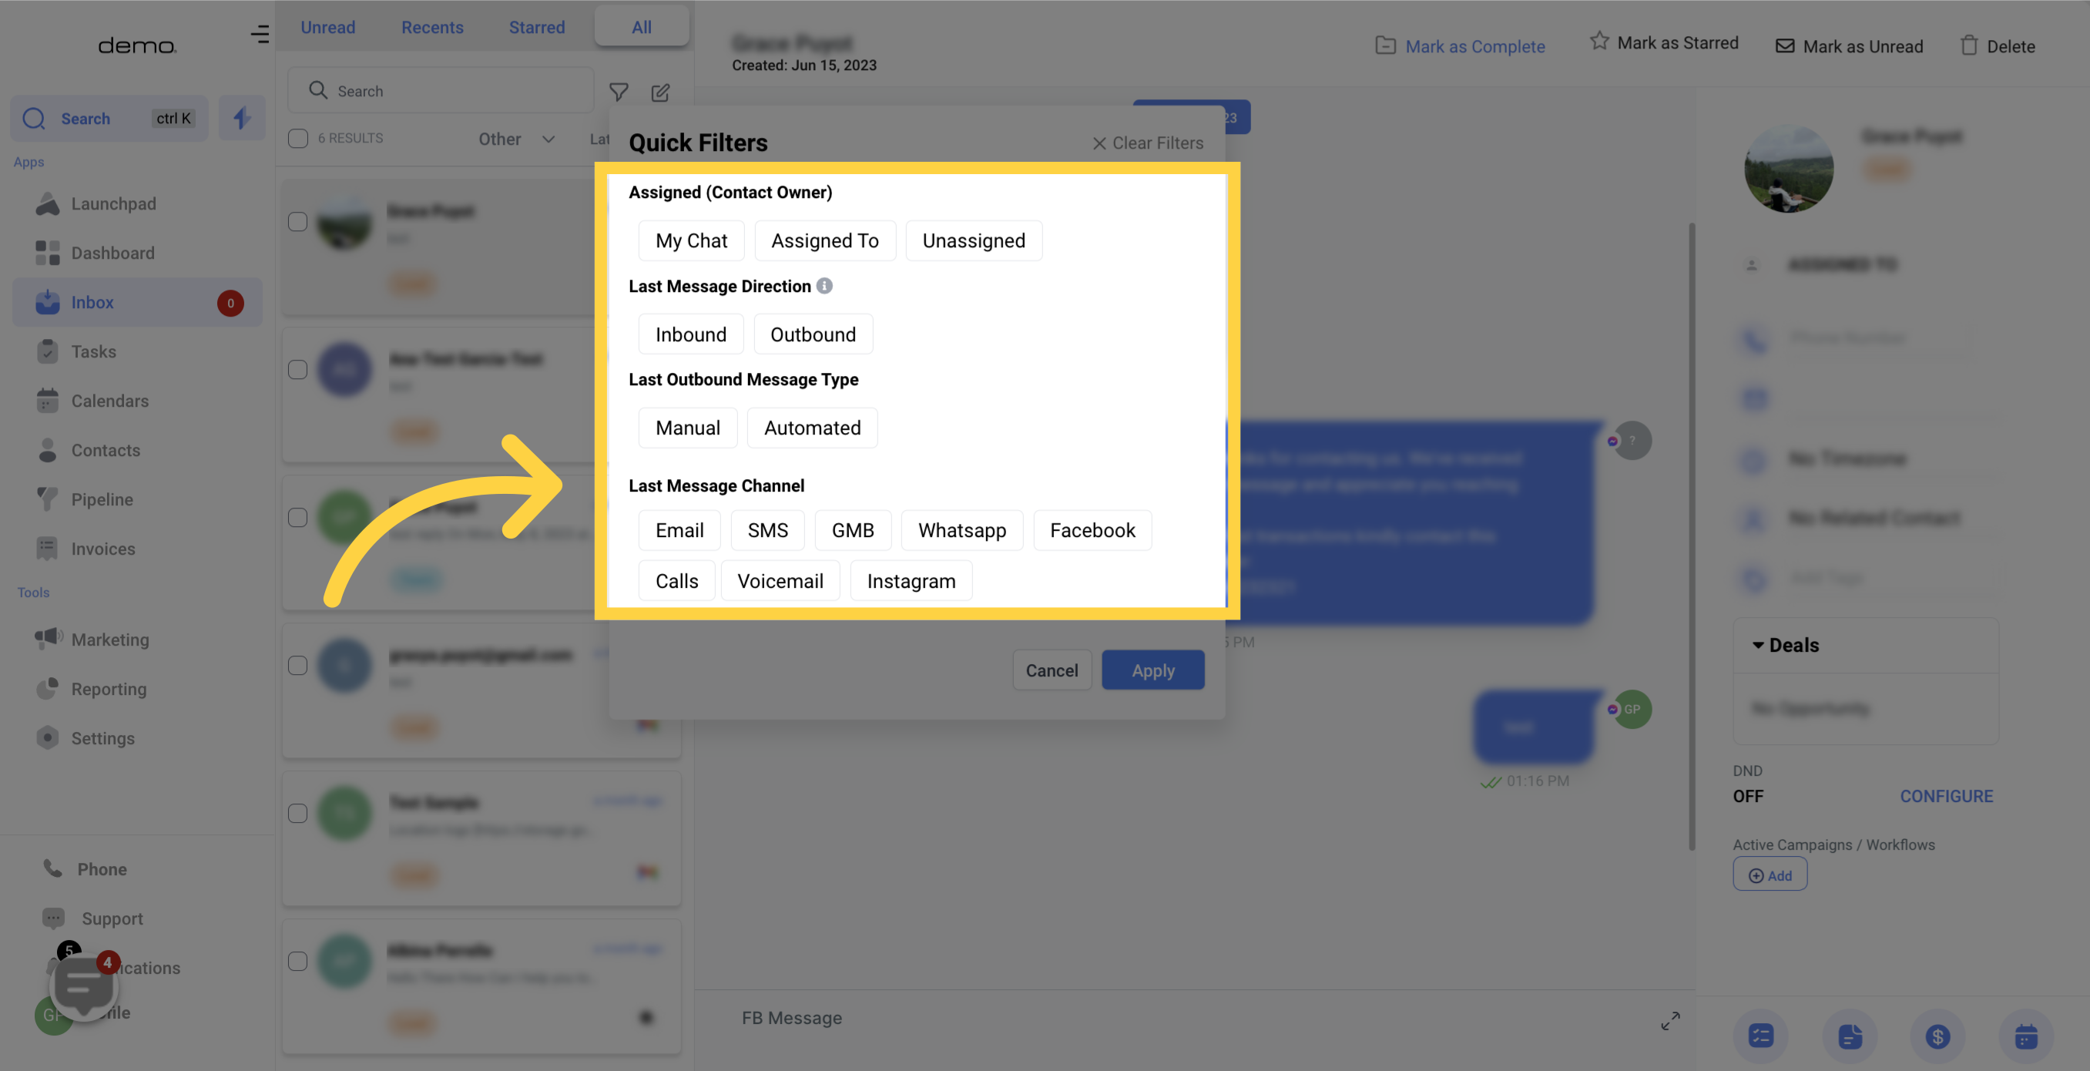Cancel the quick filters dialog
This screenshot has width=2090, height=1071.
tap(1050, 670)
